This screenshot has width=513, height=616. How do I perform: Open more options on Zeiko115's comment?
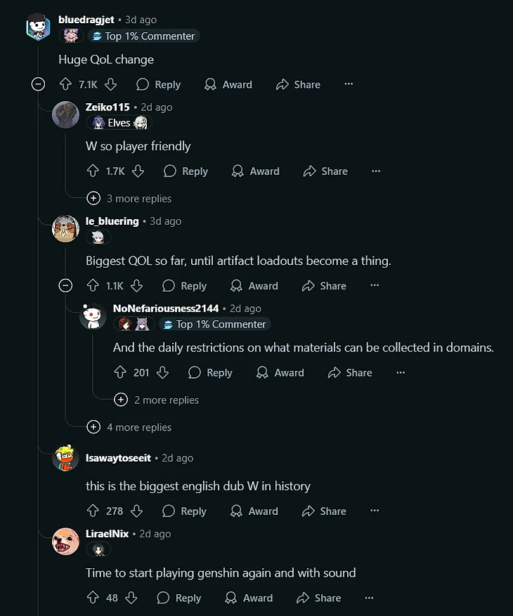376,171
